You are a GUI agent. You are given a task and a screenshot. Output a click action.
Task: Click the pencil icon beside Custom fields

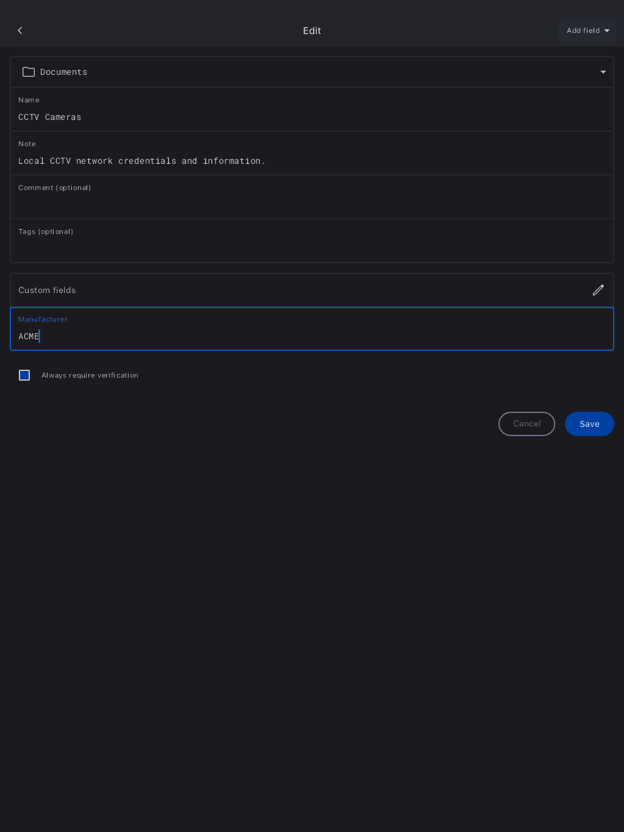[x=598, y=290]
